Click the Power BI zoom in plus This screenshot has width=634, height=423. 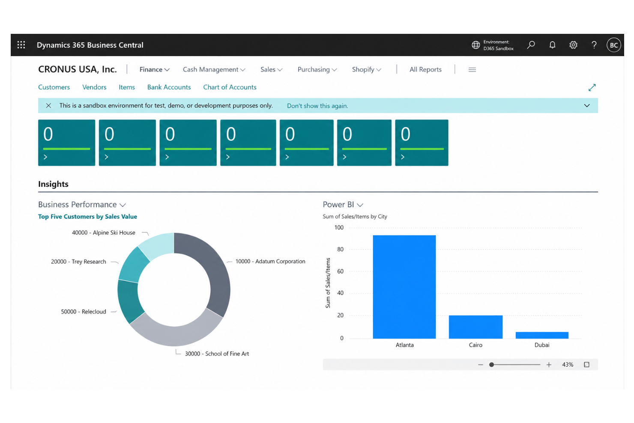click(549, 365)
